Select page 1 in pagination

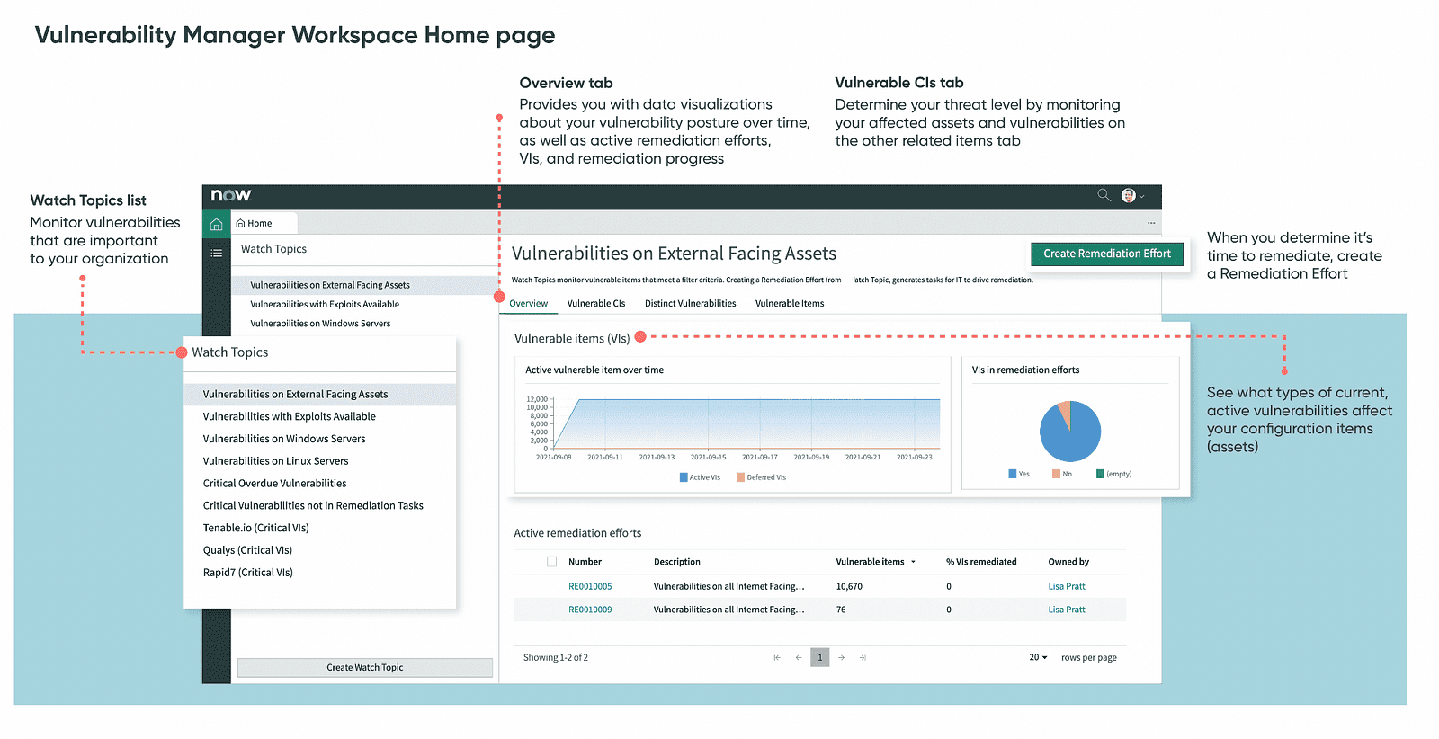819,657
